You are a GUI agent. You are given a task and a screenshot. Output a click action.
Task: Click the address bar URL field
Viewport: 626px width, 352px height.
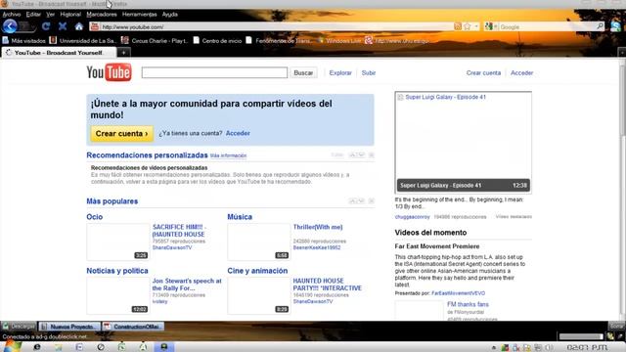click(276, 26)
